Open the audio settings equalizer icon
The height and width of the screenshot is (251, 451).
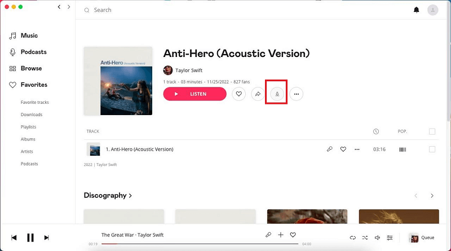click(390, 237)
